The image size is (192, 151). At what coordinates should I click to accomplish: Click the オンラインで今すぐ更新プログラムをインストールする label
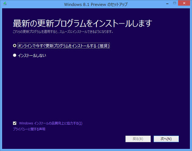click(x=57, y=46)
